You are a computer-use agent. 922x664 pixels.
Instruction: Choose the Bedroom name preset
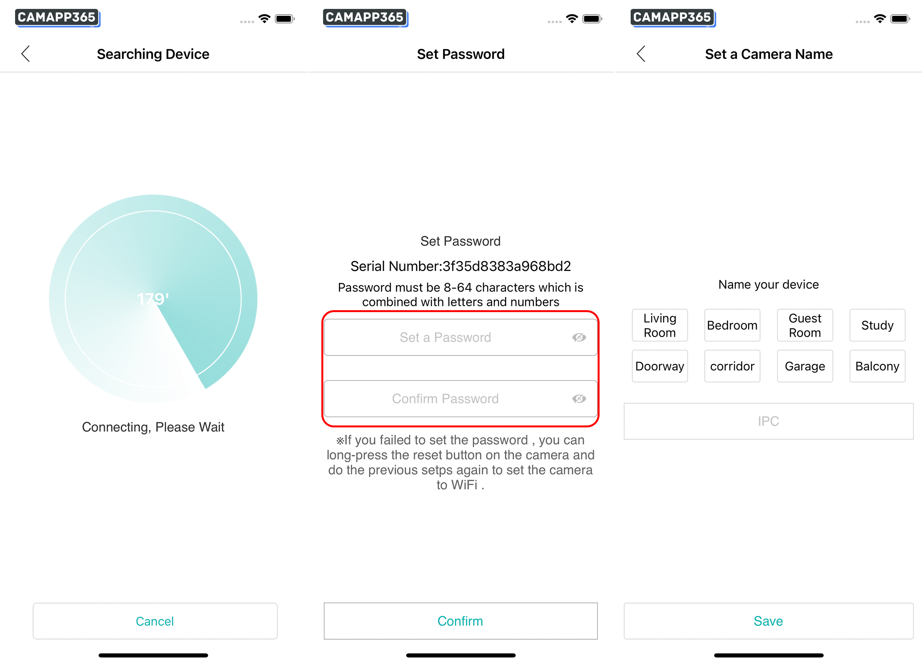click(732, 325)
